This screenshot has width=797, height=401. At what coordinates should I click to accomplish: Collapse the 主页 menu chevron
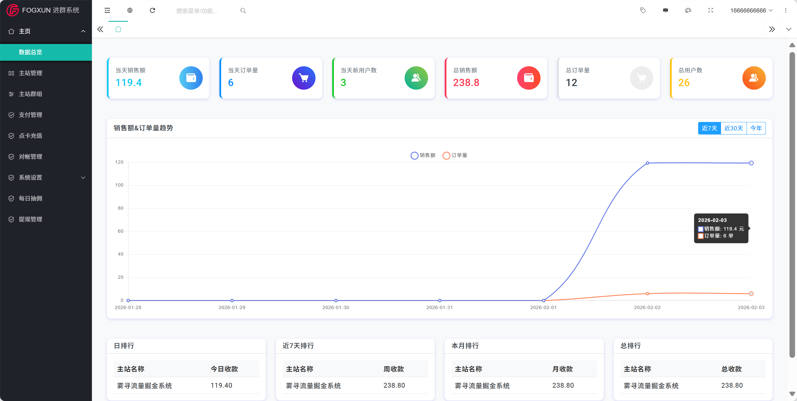(x=83, y=31)
